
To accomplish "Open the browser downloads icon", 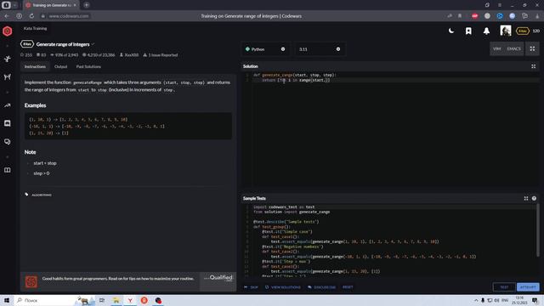I will pos(537,16).
